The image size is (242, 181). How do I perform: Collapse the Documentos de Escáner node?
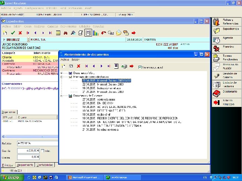point(62,96)
